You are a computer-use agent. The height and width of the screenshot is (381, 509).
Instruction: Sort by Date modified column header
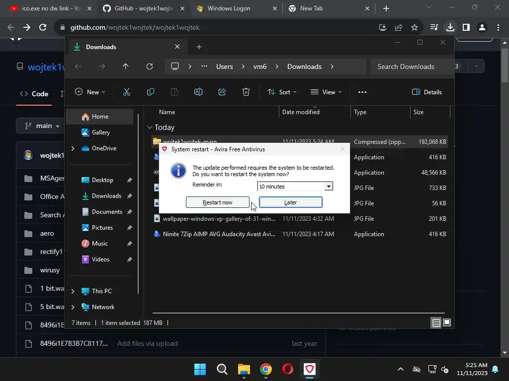[x=314, y=112]
